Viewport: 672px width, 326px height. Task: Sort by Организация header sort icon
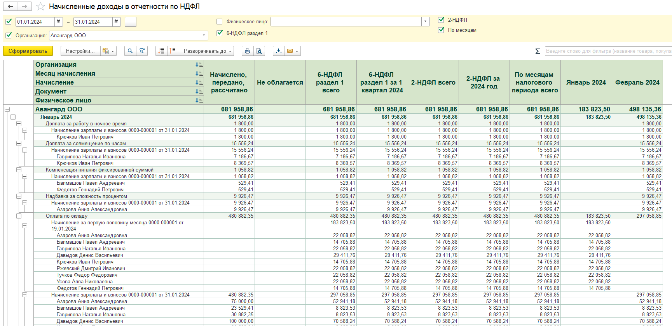199,65
